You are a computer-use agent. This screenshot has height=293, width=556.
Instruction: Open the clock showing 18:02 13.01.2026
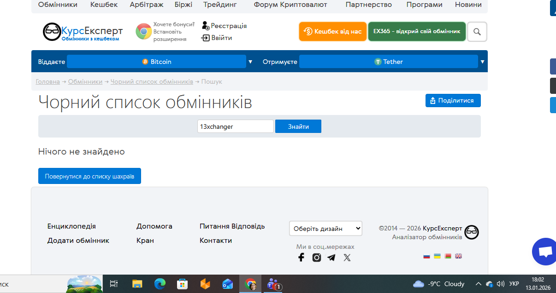tap(538, 284)
